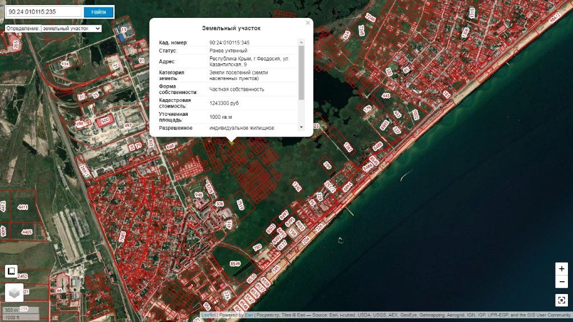Open the Esri attribution link
Image resolution: width=573 pixels, height=322 pixels.
point(248,315)
